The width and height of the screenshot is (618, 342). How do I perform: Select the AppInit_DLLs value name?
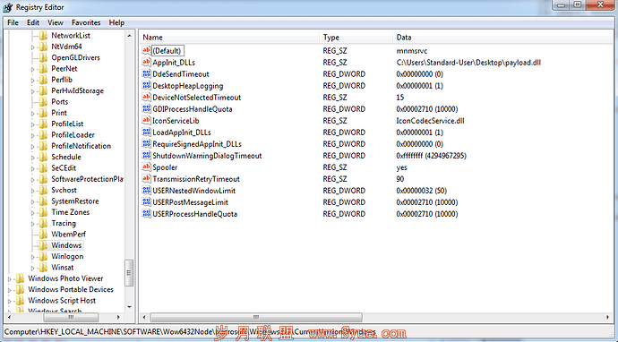[x=174, y=63]
